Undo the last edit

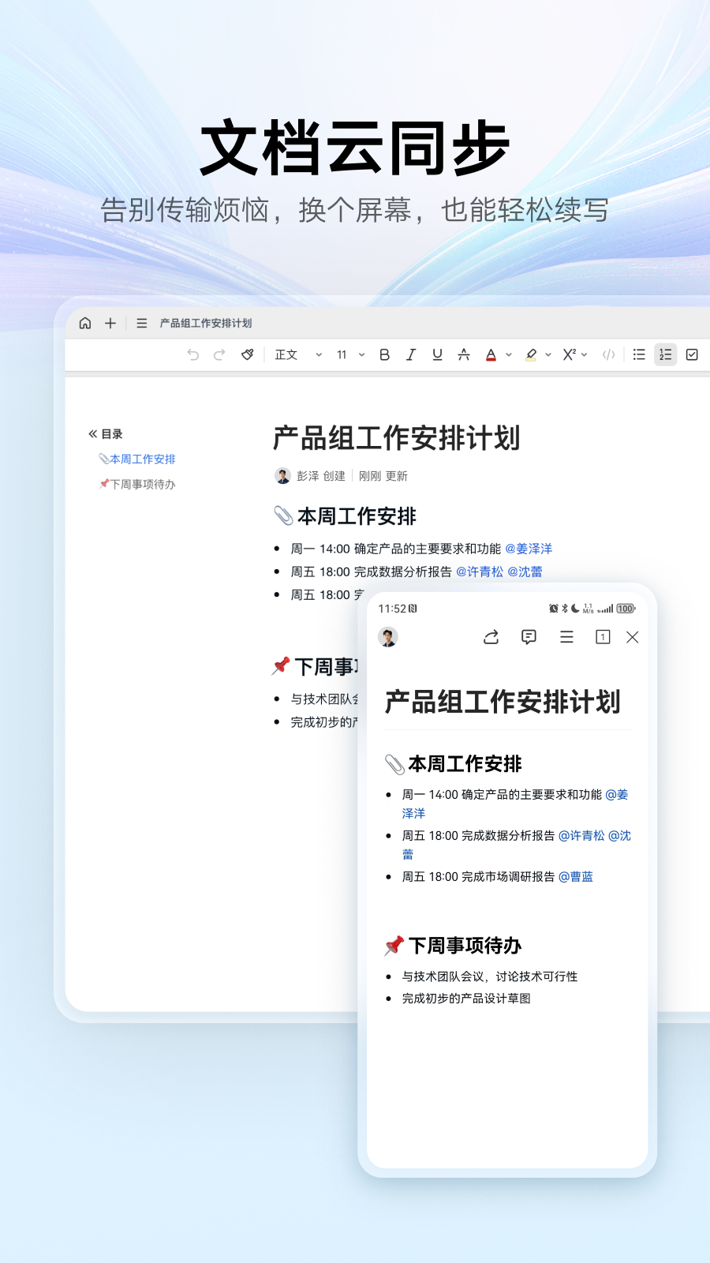(193, 355)
